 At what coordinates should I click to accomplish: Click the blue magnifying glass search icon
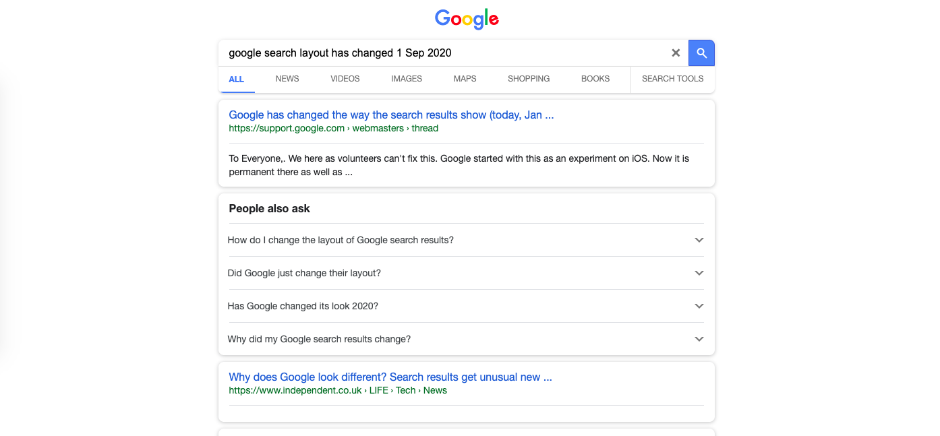[x=701, y=53]
